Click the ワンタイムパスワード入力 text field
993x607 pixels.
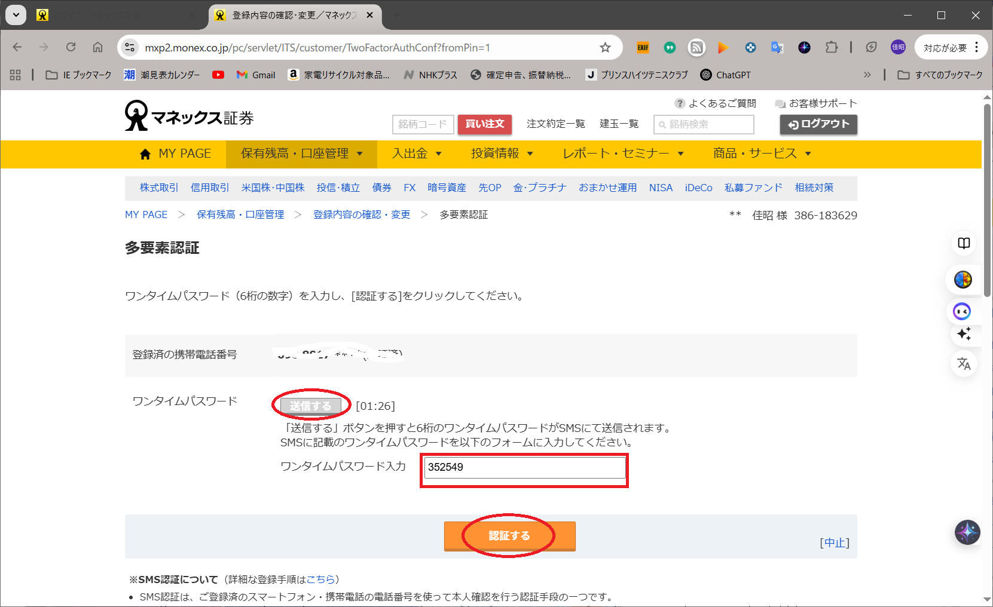pos(524,467)
